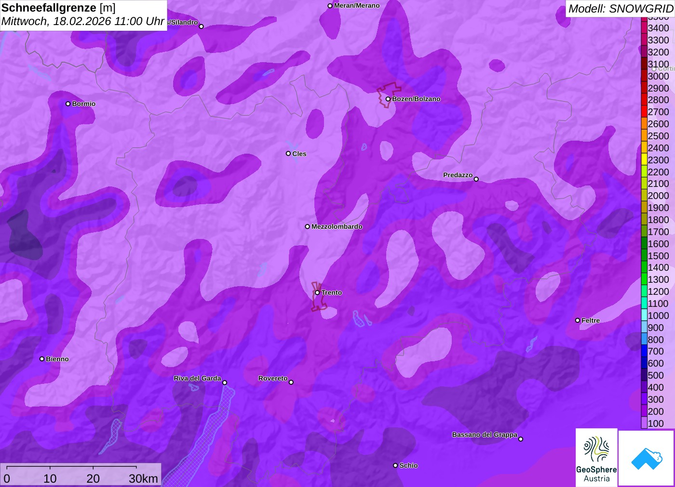Click the Meran/Merano city marker

tap(330, 6)
